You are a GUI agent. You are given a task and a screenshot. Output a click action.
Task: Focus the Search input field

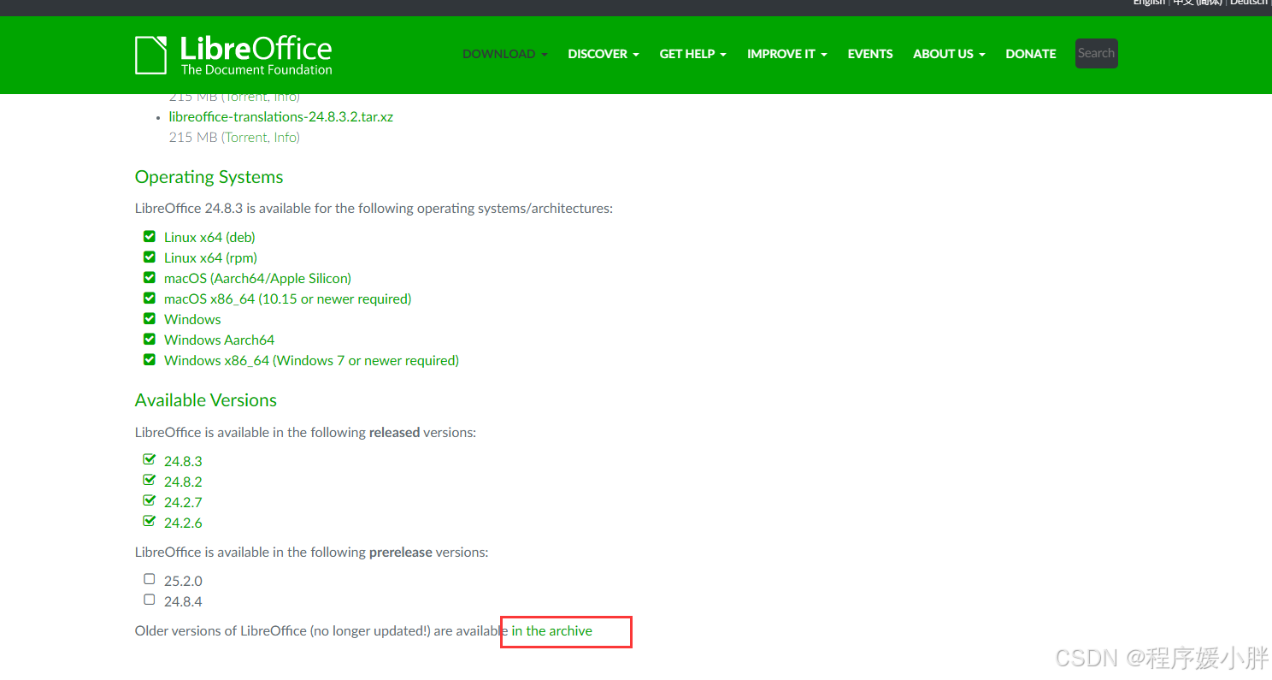[x=1096, y=53]
